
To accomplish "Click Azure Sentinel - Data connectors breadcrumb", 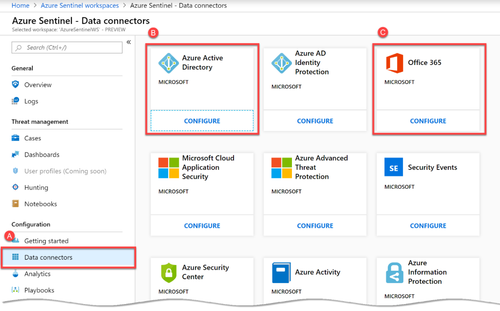I will pyautogui.click(x=178, y=5).
